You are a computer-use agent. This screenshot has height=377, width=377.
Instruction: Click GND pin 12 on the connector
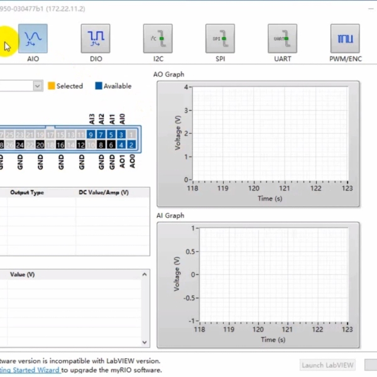[x=81, y=145]
